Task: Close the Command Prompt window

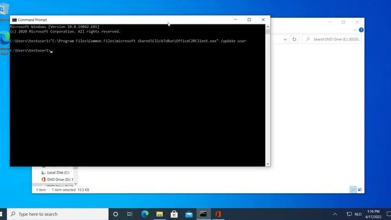Action: tap(263, 20)
